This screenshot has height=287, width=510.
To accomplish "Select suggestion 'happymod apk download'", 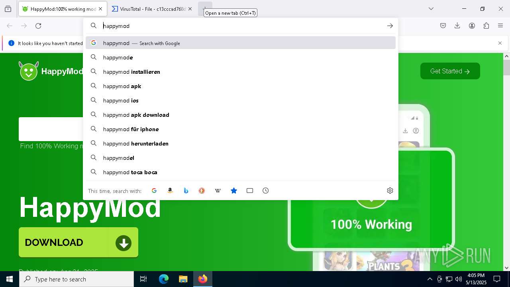I will coord(241,115).
